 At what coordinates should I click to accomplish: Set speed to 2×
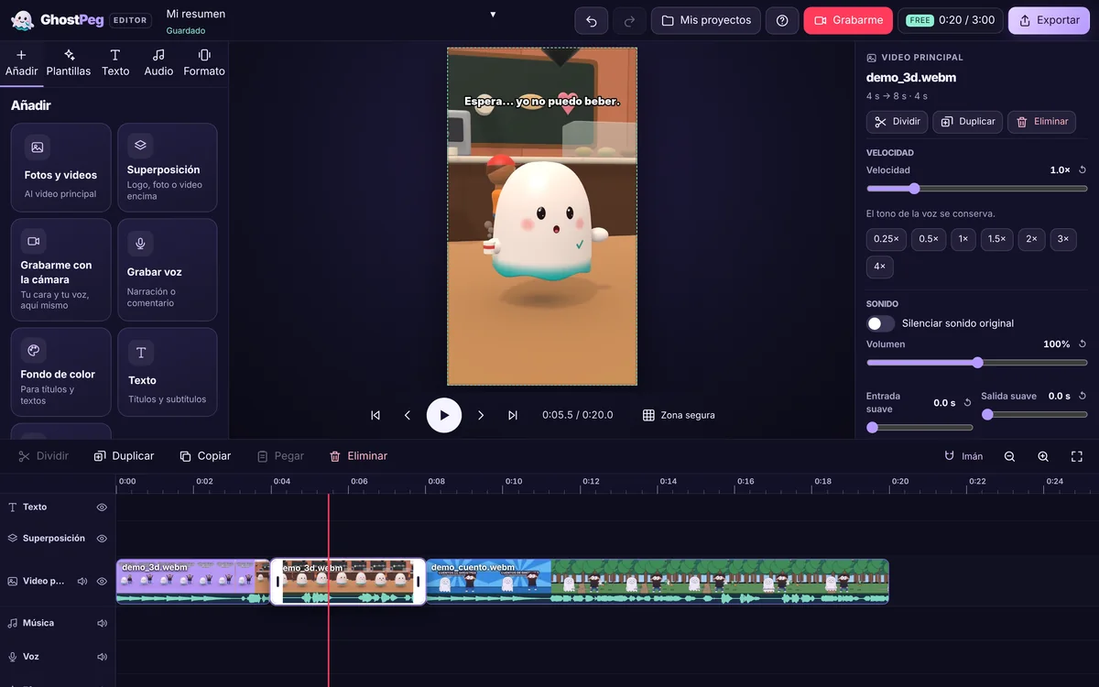(x=1031, y=239)
